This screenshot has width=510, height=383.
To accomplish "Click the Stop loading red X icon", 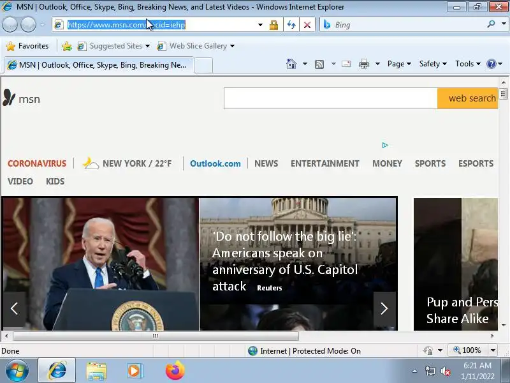I will point(307,25).
